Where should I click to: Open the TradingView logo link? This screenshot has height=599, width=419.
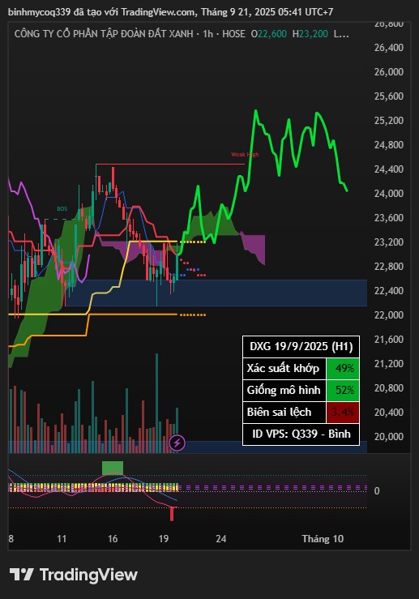click(x=73, y=575)
